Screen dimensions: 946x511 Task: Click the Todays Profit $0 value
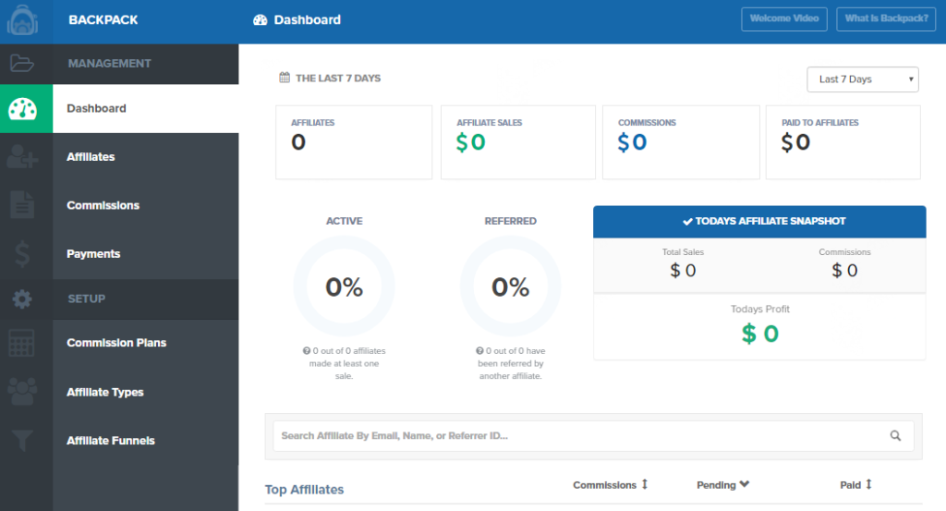760,334
